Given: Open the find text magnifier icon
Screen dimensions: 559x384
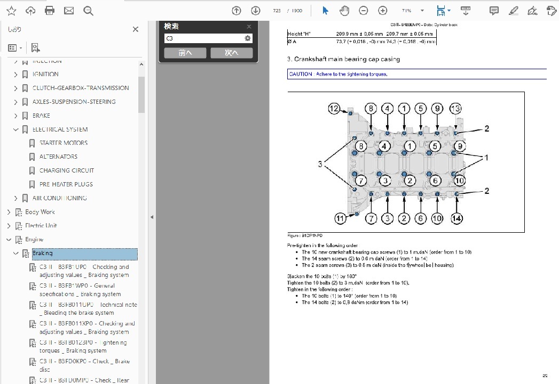Looking at the screenshot, I should click(x=88, y=11).
